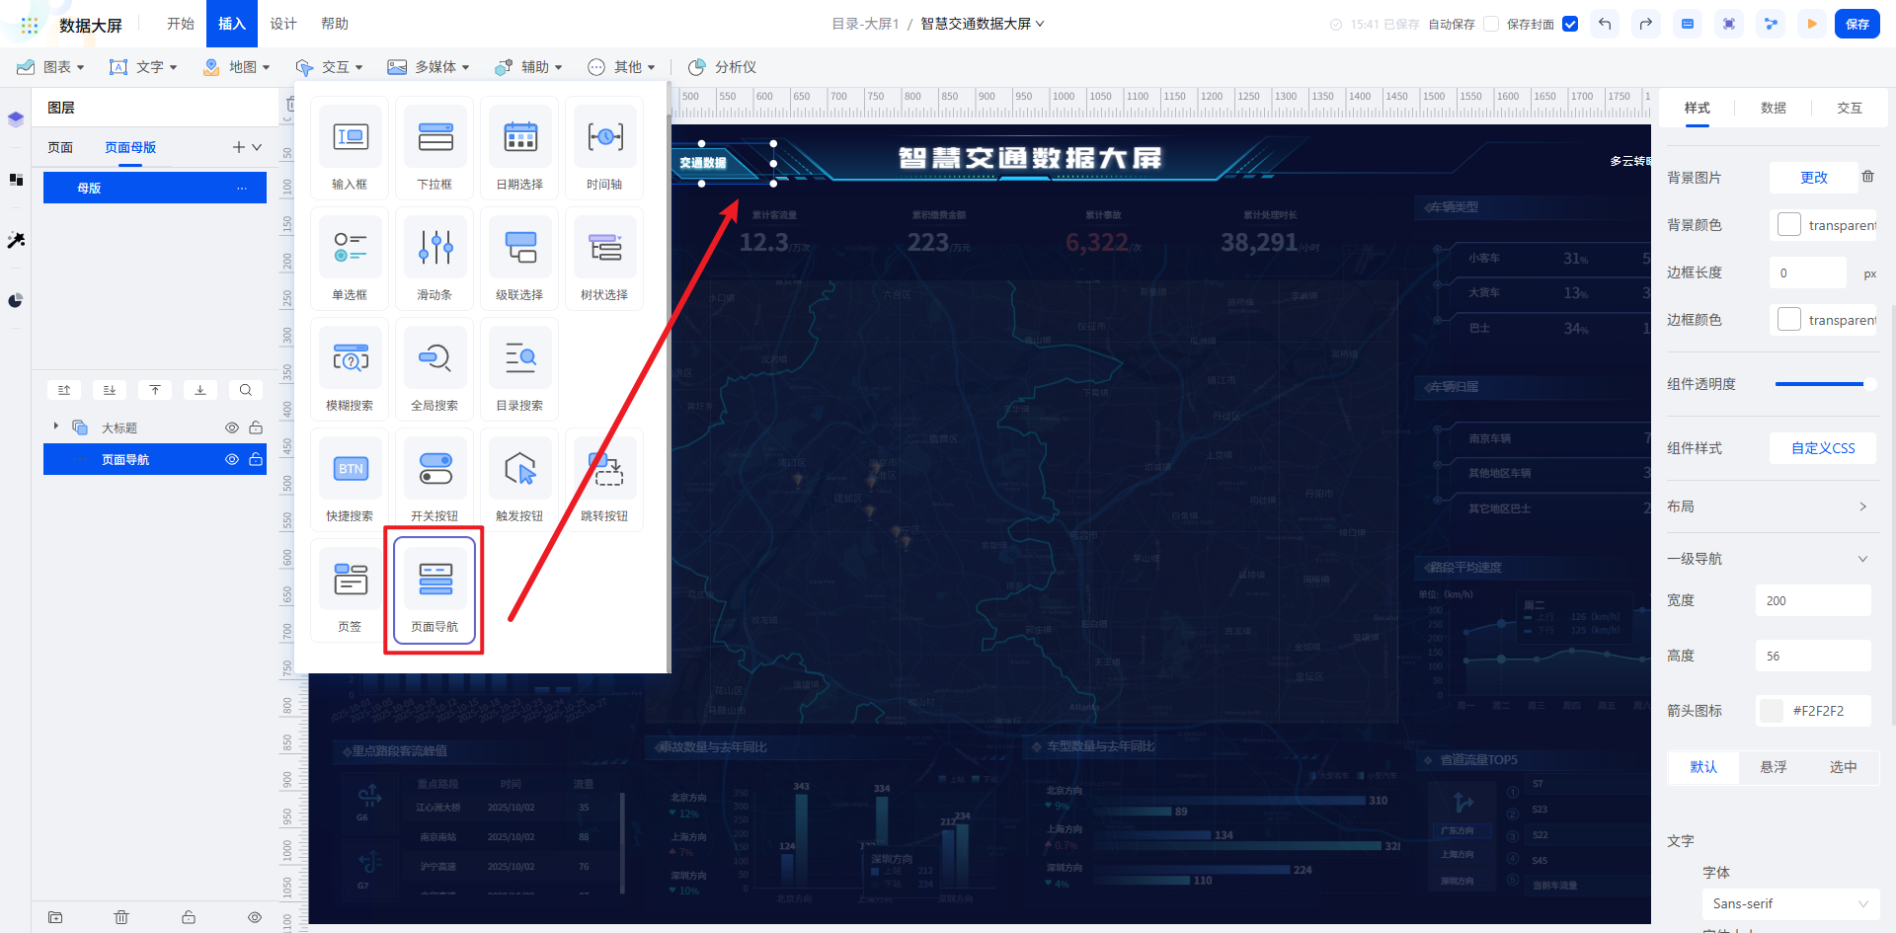Viewport: 1896px width, 933px height.
Task: Open the 分析仪 analyzer tool
Action: click(722, 67)
